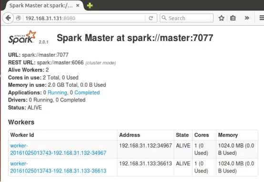Open the Completed applications link

pos(87,92)
